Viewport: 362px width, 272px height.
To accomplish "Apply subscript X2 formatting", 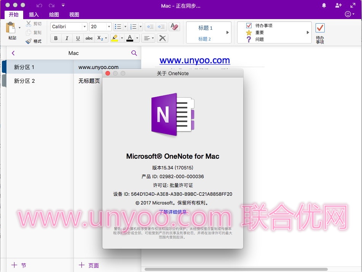I will [100, 38].
